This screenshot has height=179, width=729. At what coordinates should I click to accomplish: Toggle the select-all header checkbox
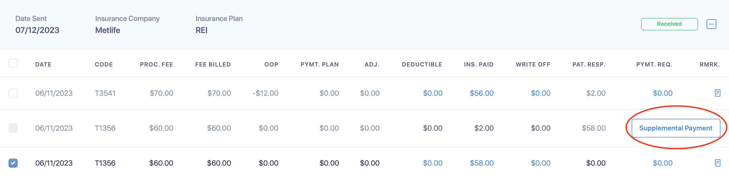point(13,63)
